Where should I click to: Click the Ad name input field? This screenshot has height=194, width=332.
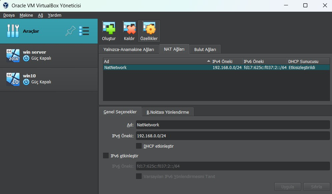tap(233, 125)
